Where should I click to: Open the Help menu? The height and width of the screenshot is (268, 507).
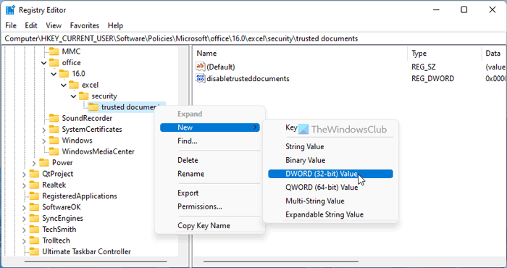tap(115, 25)
